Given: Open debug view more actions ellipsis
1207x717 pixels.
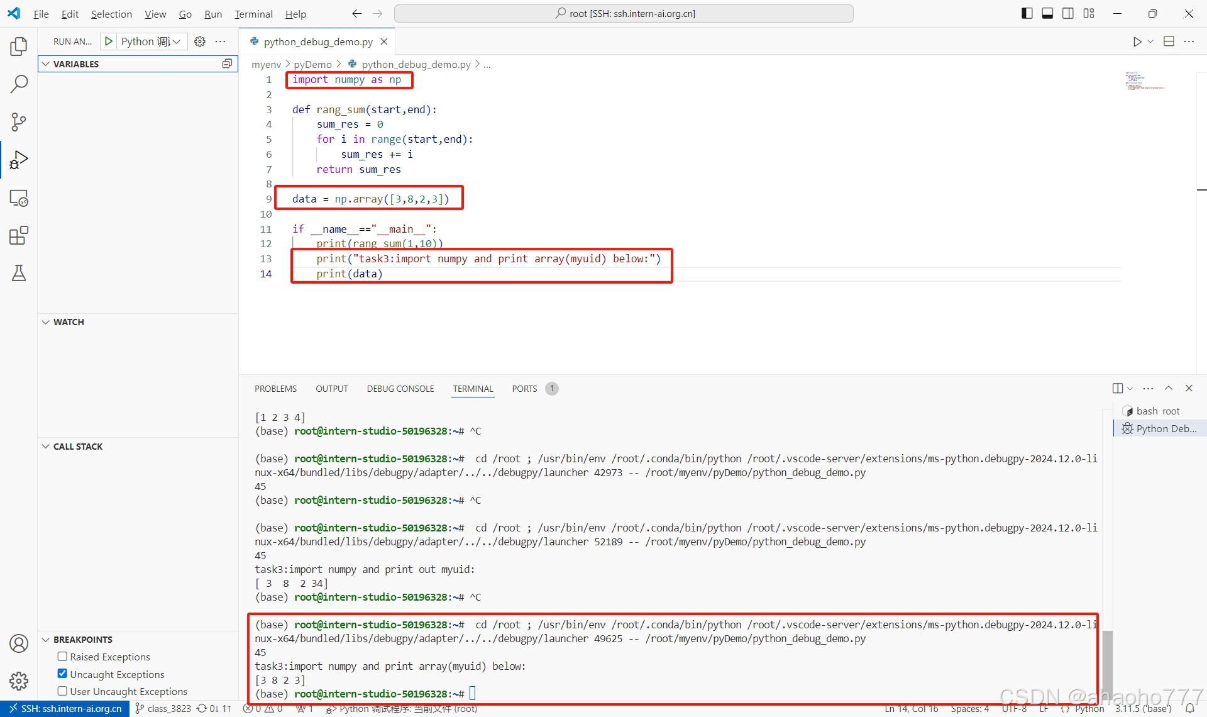Looking at the screenshot, I should click(x=220, y=42).
